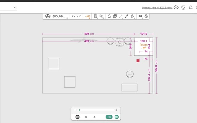This screenshot has width=197, height=123.
Task: Zoom in with the plus button
Action: [x=117, y=110]
